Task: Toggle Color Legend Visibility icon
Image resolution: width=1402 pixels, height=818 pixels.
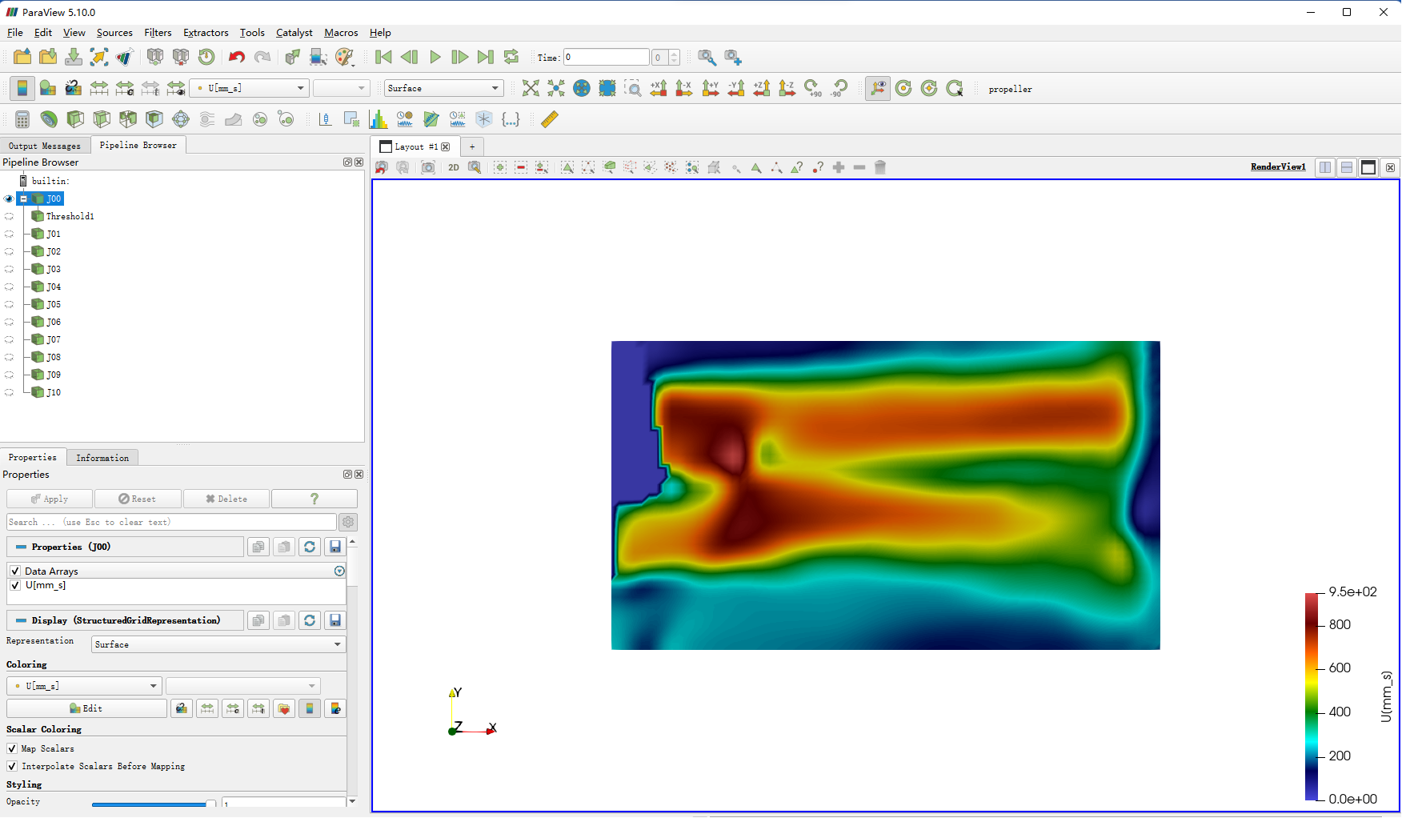Action: click(x=22, y=89)
